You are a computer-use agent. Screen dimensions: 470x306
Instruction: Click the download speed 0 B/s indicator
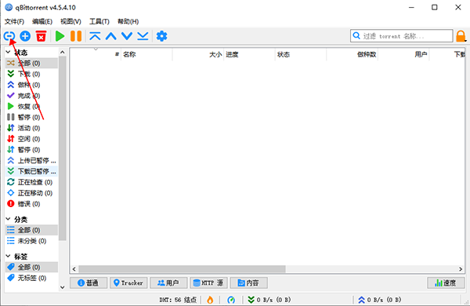point(269,300)
